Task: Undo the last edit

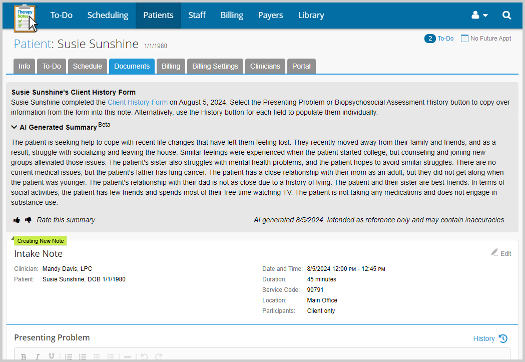Action: coord(145,356)
